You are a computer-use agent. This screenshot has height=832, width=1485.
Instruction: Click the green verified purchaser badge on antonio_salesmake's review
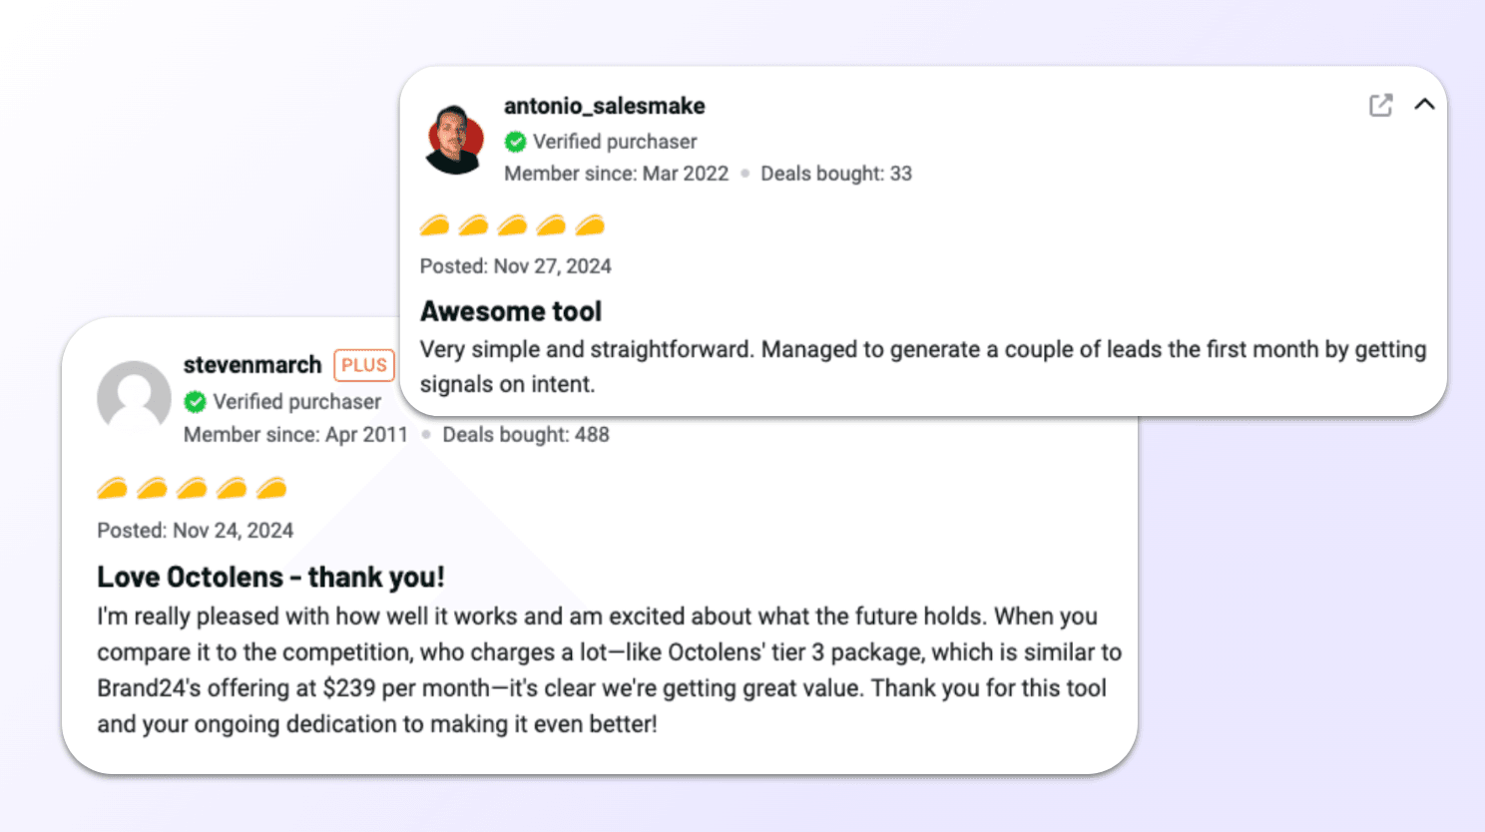pyautogui.click(x=516, y=142)
